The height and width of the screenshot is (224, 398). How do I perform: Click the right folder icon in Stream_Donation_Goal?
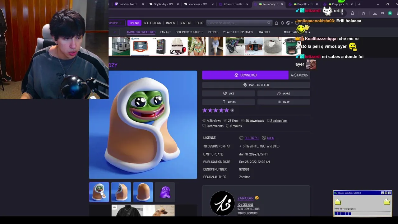click(387, 202)
